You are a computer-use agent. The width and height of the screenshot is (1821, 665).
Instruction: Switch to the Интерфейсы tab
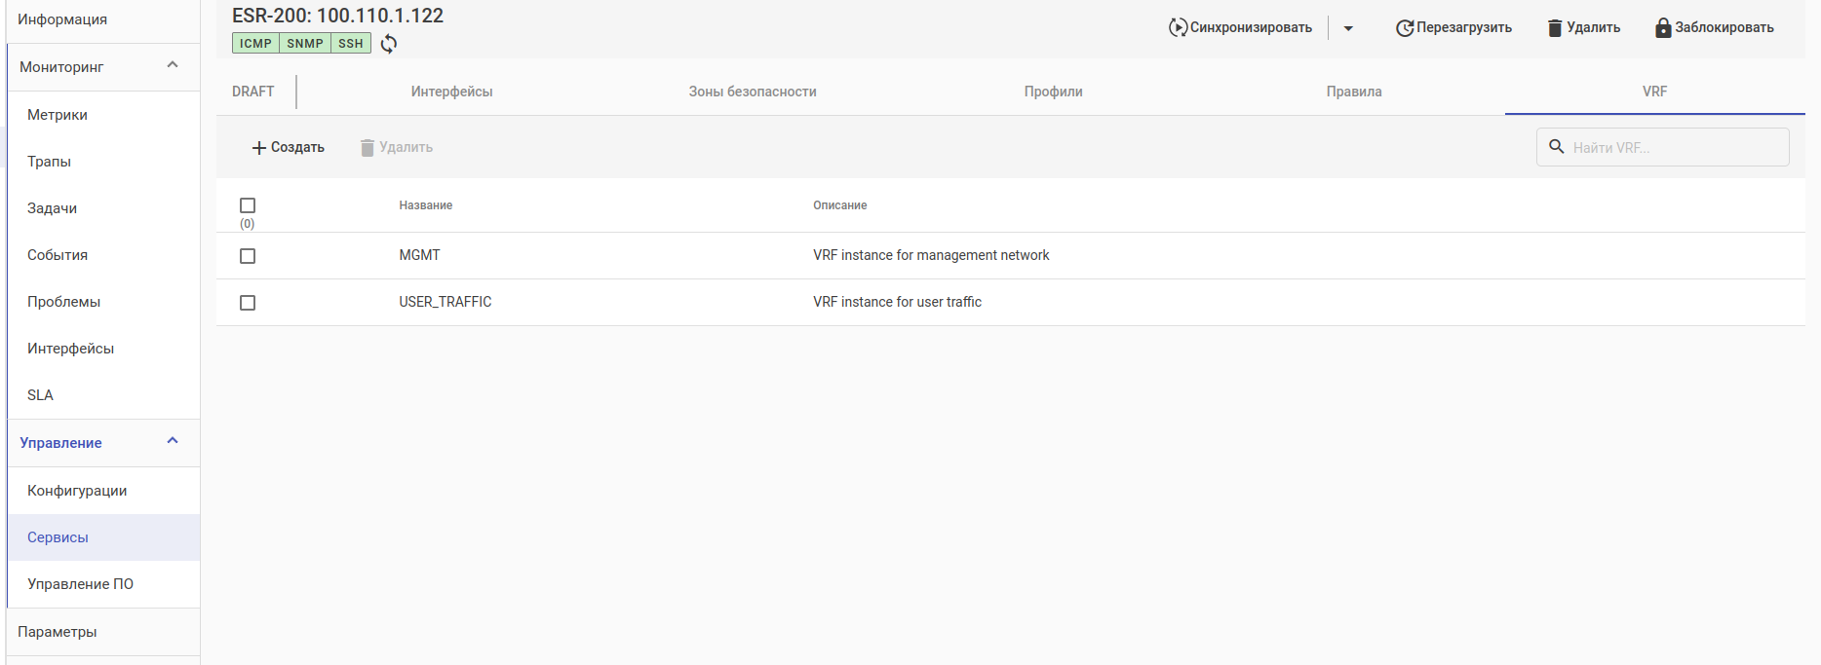pyautogui.click(x=451, y=92)
